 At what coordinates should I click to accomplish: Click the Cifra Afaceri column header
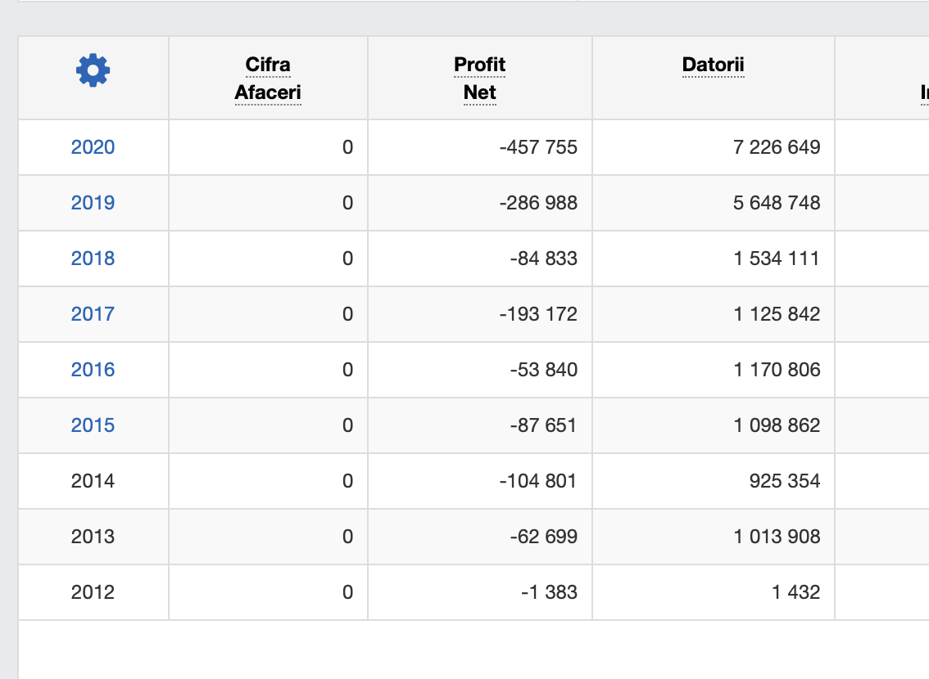(268, 79)
